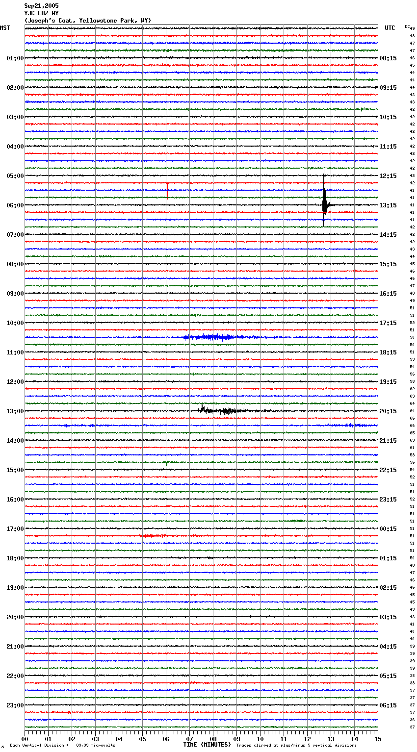Click the 83.33 microvolts vertical division note
Screen dimensions: 417x752
point(63,745)
